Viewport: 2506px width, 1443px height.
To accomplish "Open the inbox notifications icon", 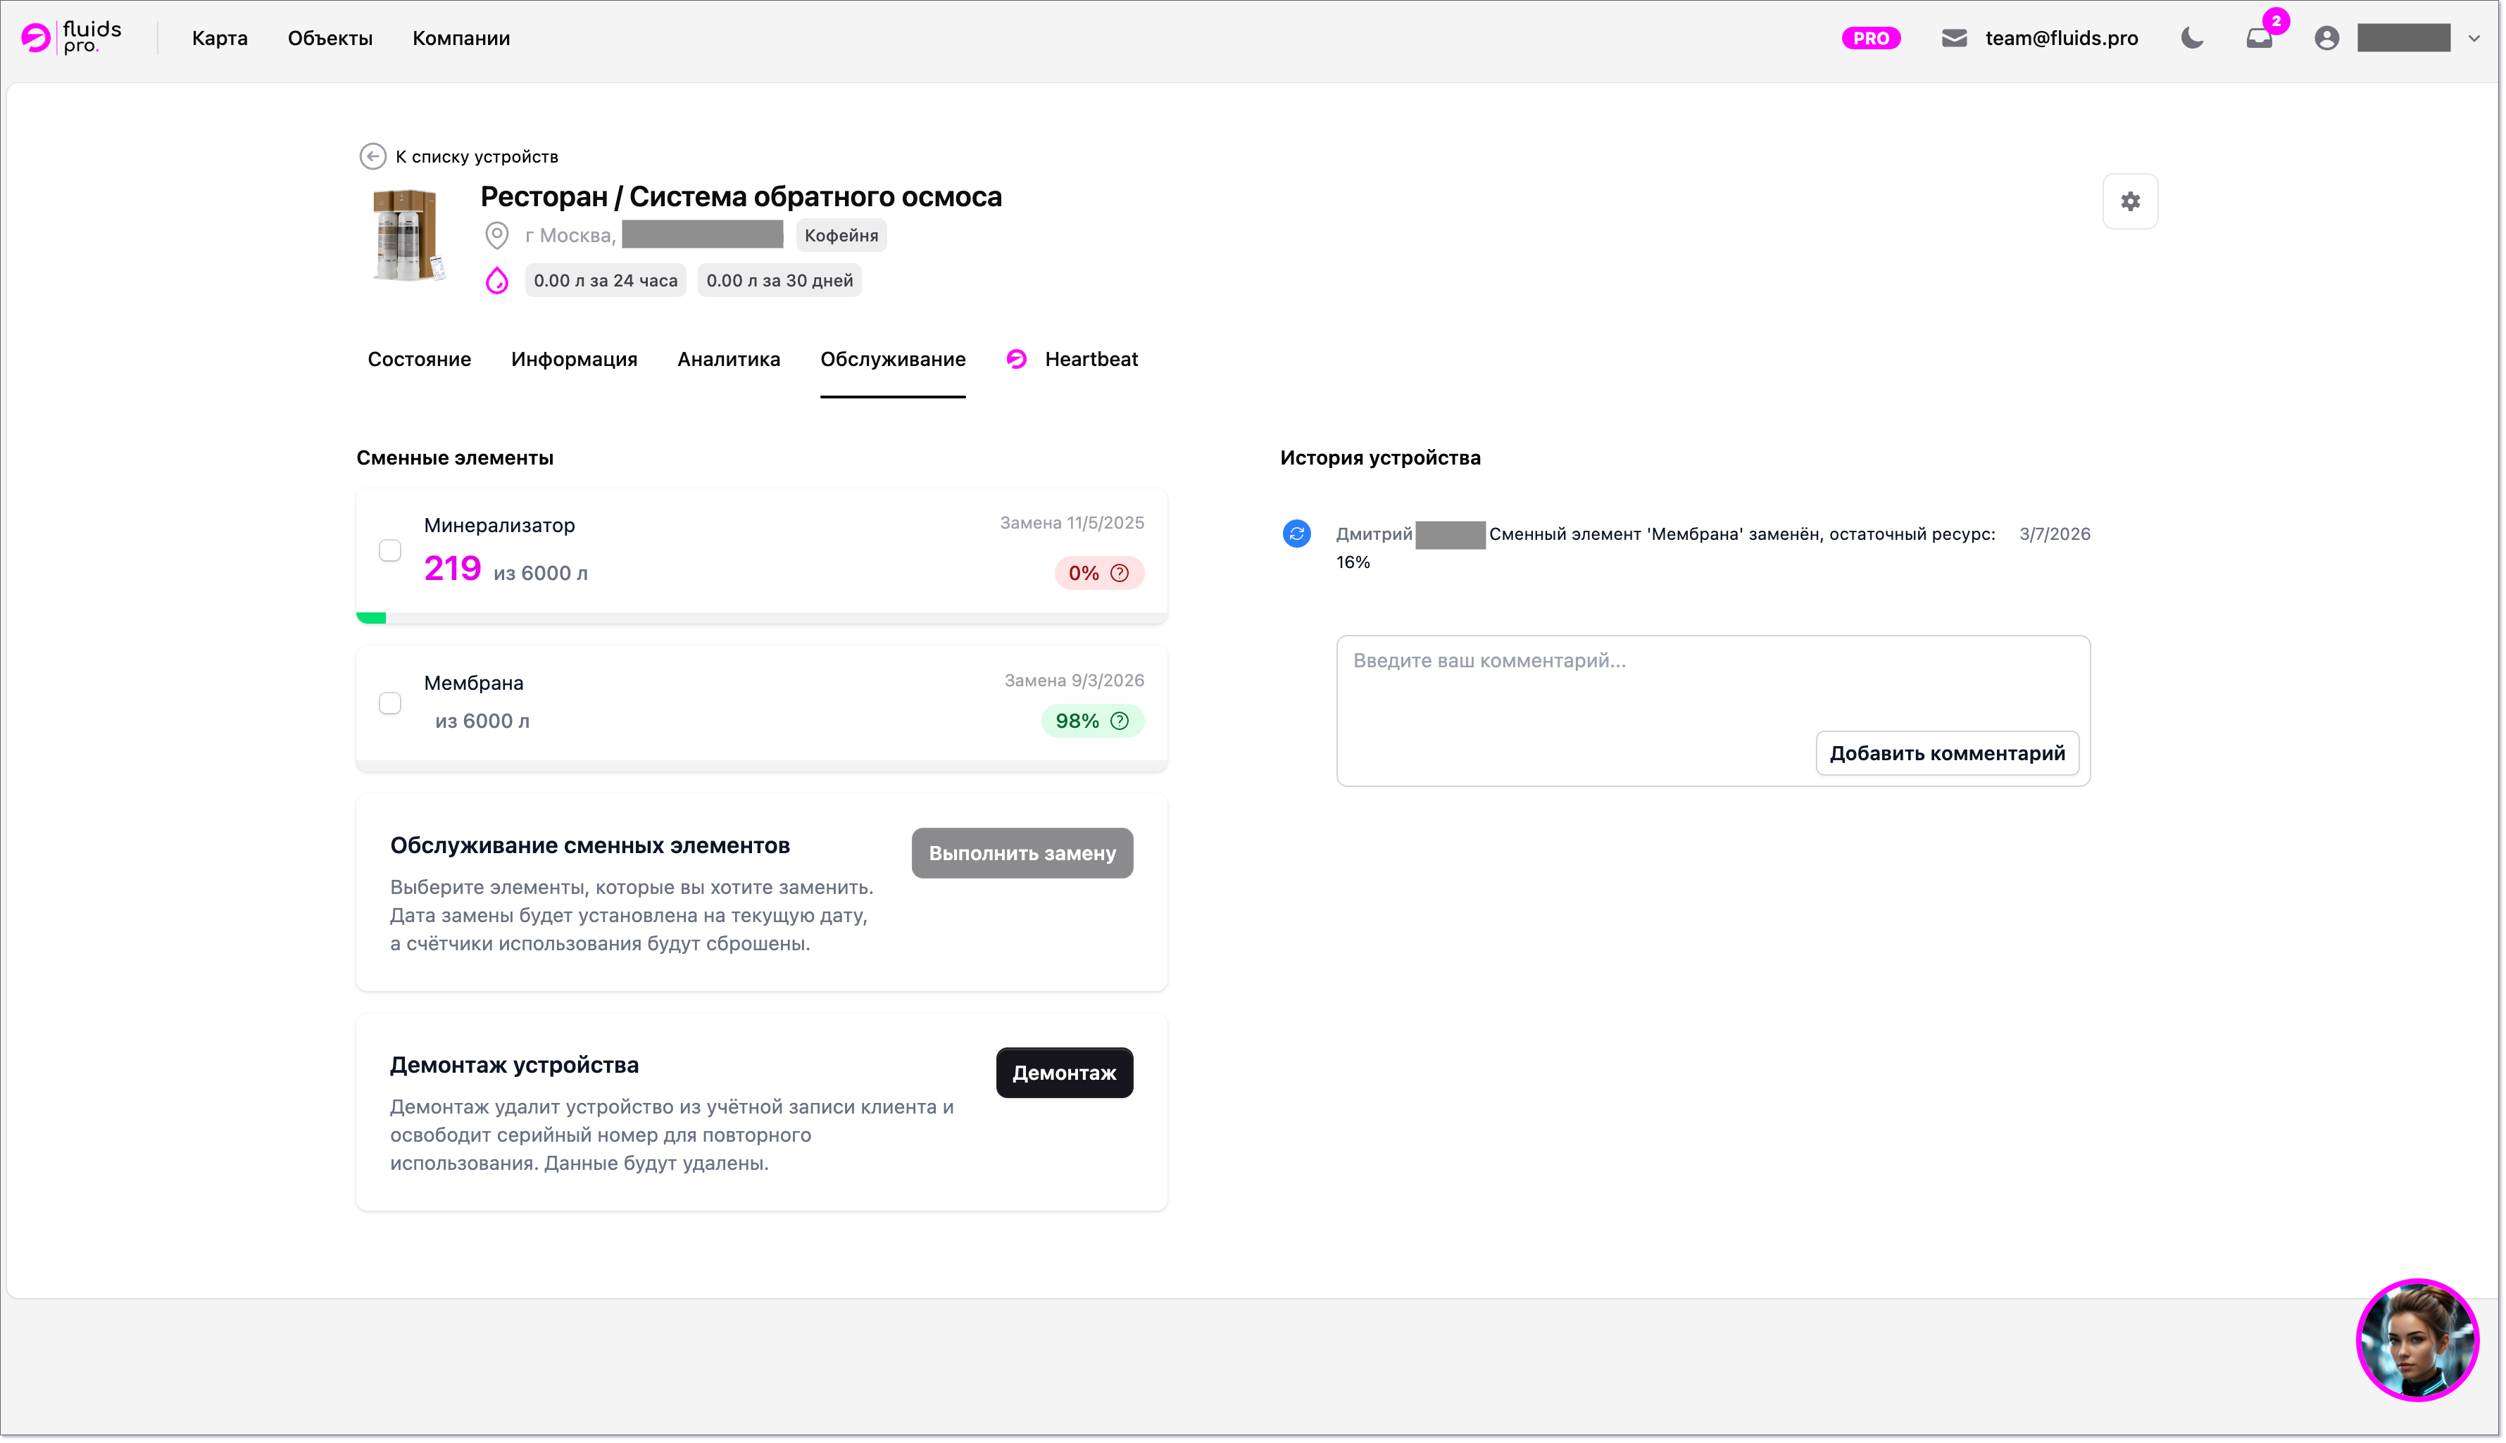I will [x=2259, y=39].
